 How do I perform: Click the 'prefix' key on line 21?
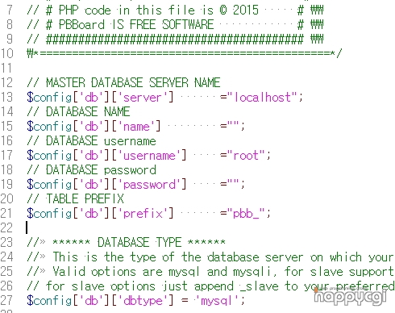pos(145,214)
